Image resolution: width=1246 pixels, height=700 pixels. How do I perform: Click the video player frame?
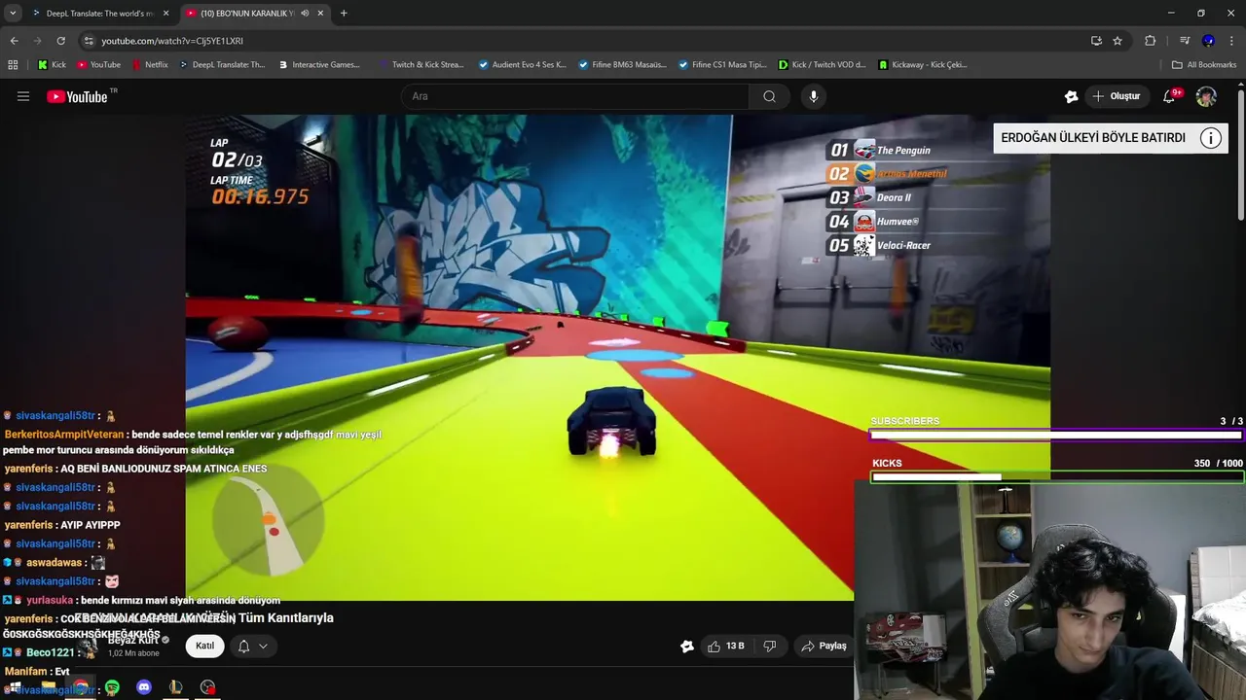coord(617,358)
